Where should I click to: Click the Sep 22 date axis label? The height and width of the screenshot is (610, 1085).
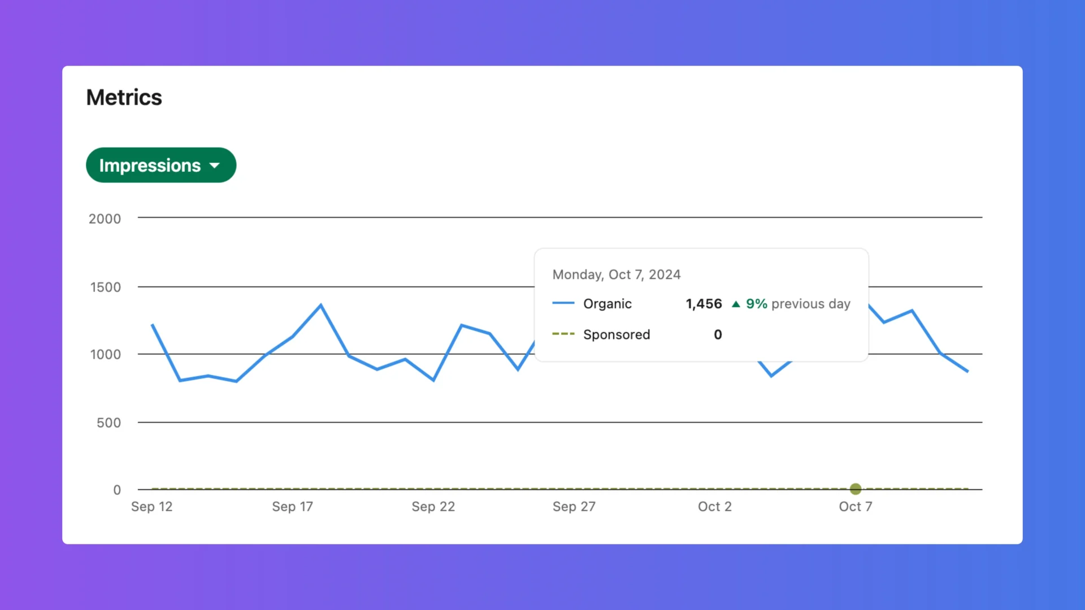[x=433, y=507]
